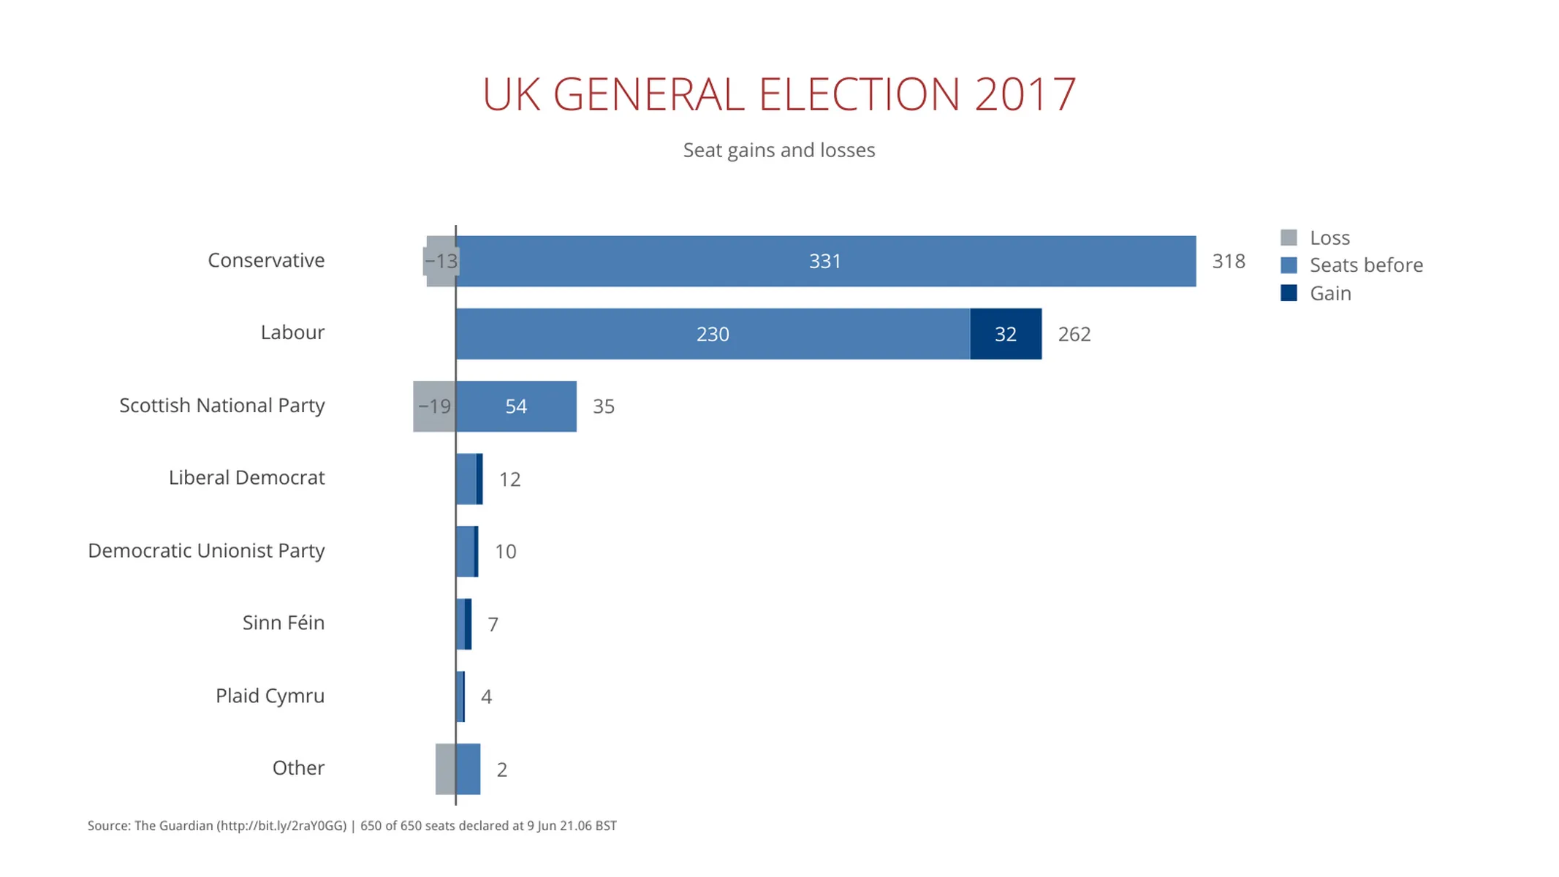
Task: Click the Conservative total label 318
Action: [1228, 261]
